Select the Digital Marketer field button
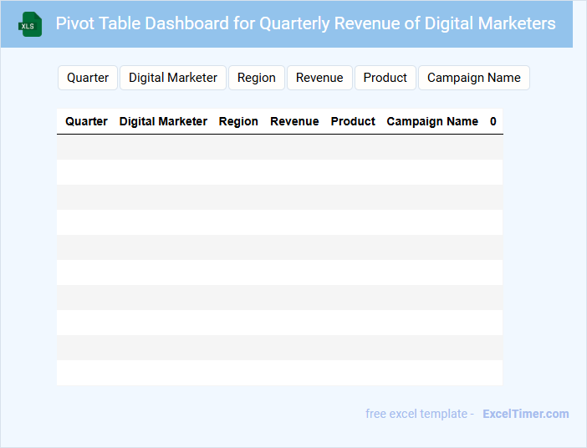Image resolution: width=587 pixels, height=448 pixels. click(x=173, y=78)
